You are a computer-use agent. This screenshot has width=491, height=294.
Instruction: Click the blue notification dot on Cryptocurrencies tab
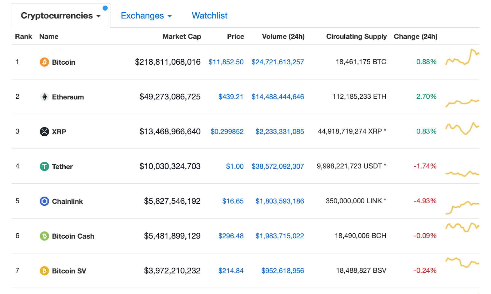pos(105,8)
